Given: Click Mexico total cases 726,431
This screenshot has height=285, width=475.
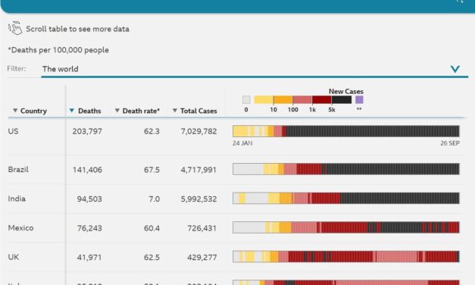Looking at the screenshot, I should [x=202, y=228].
